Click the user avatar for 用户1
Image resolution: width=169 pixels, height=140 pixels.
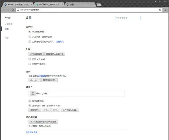(33, 93)
